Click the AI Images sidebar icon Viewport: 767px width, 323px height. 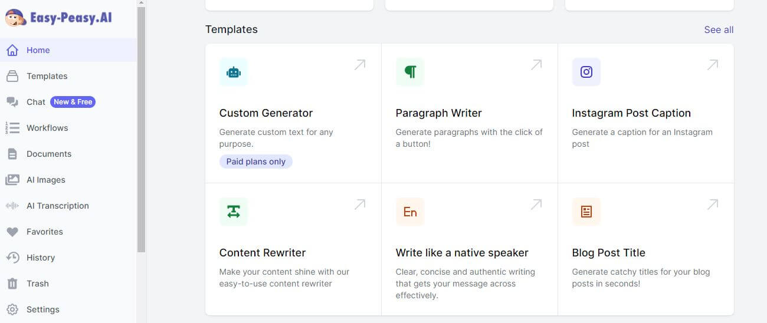[12, 180]
